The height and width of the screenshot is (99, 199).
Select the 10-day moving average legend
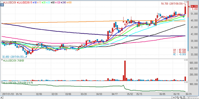point(35,2)
